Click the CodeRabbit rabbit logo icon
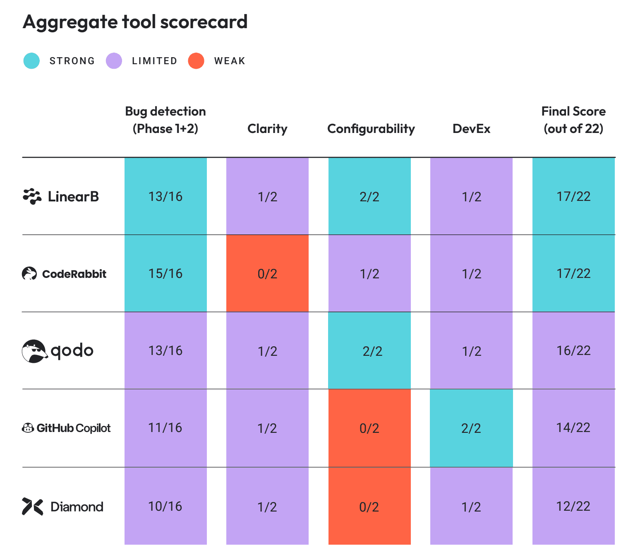 coord(29,273)
